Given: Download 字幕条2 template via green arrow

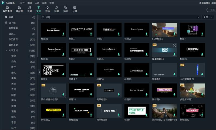Looking at the screenshot, I should click(x=91, y=74).
